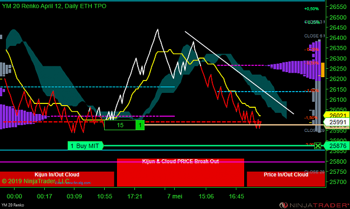
Task: Click the orange bar on the volume profile
Action: (x=323, y=70)
